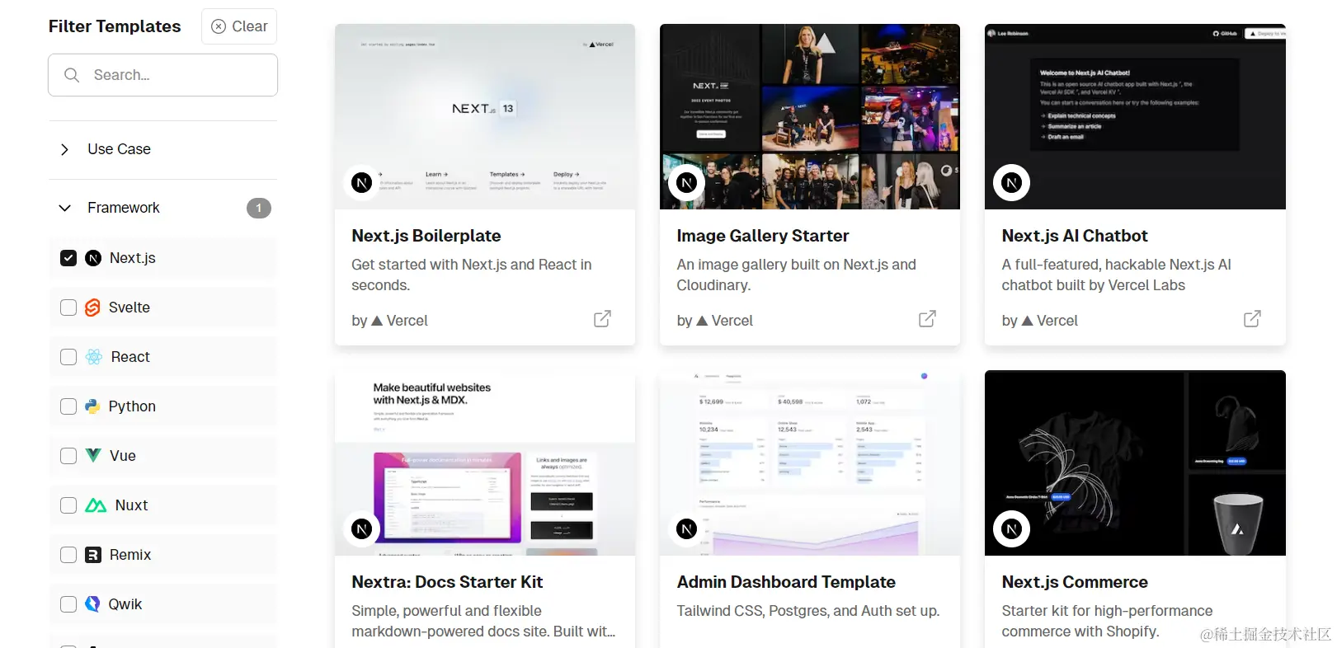Check the Vue framework checkbox
Viewport: 1337px width, 648px height.
pos(68,456)
